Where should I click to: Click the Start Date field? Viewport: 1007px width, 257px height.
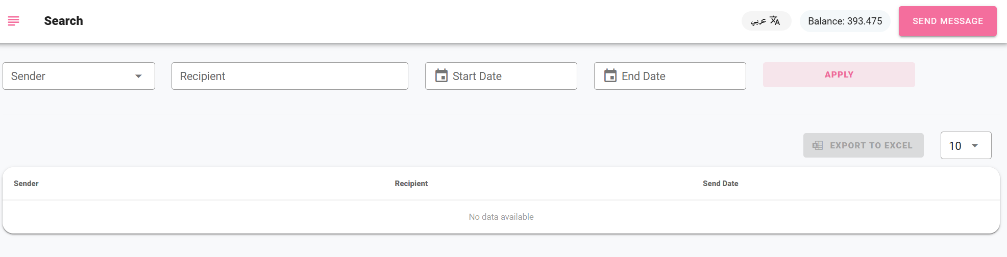(501, 76)
